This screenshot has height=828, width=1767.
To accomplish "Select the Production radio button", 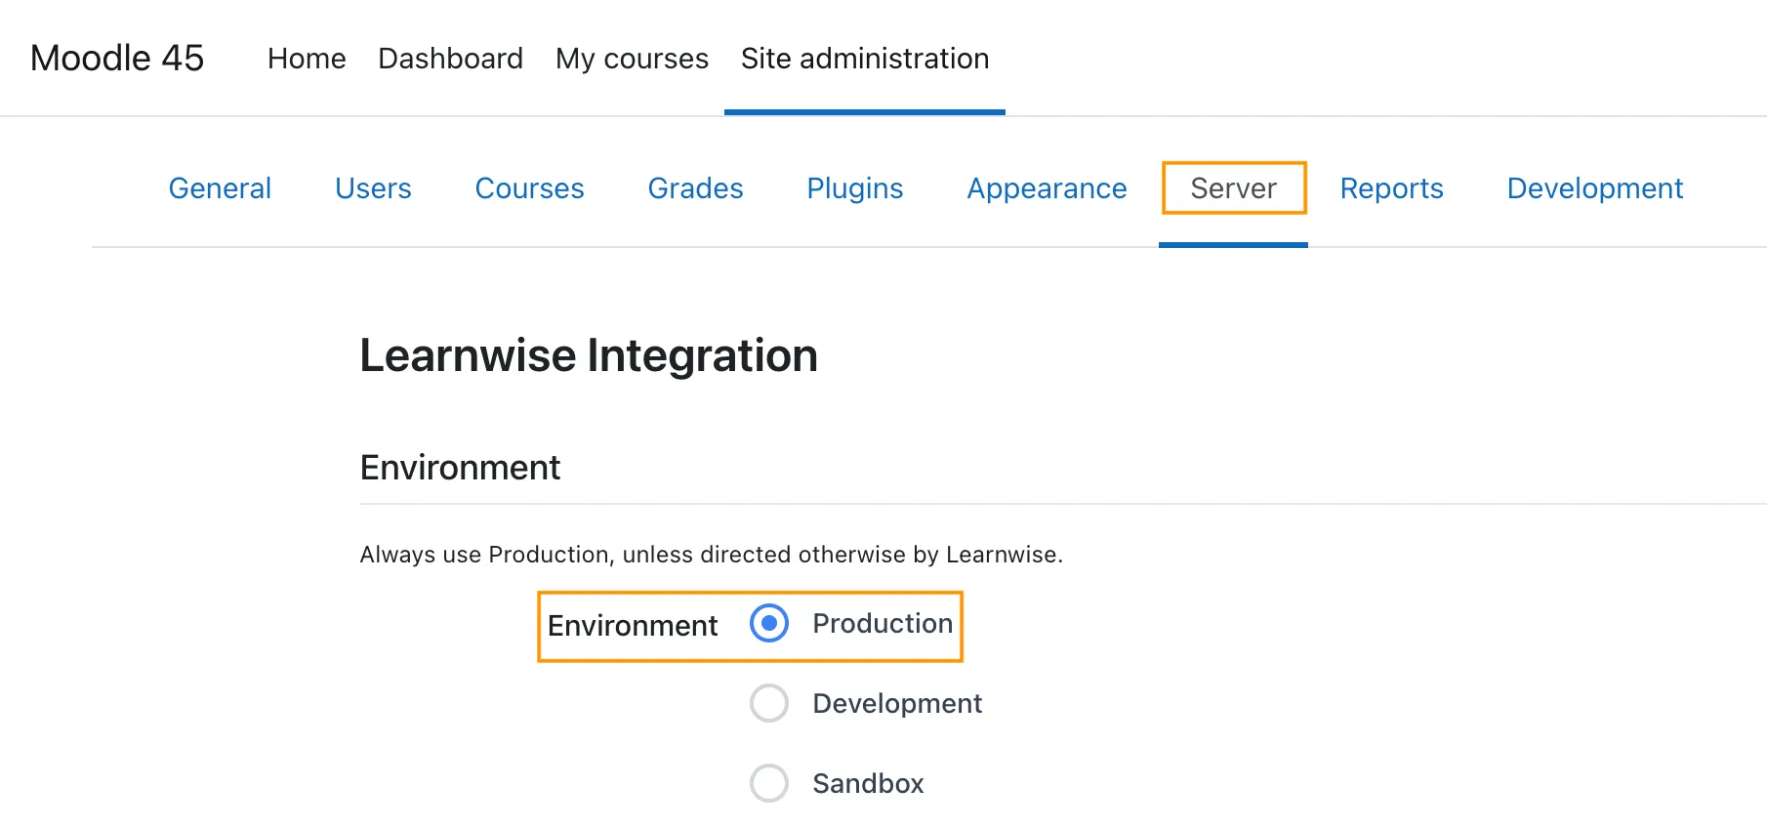I will point(769,623).
